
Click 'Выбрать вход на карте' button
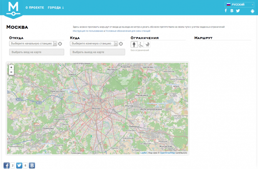pyautogui.click(x=37, y=52)
